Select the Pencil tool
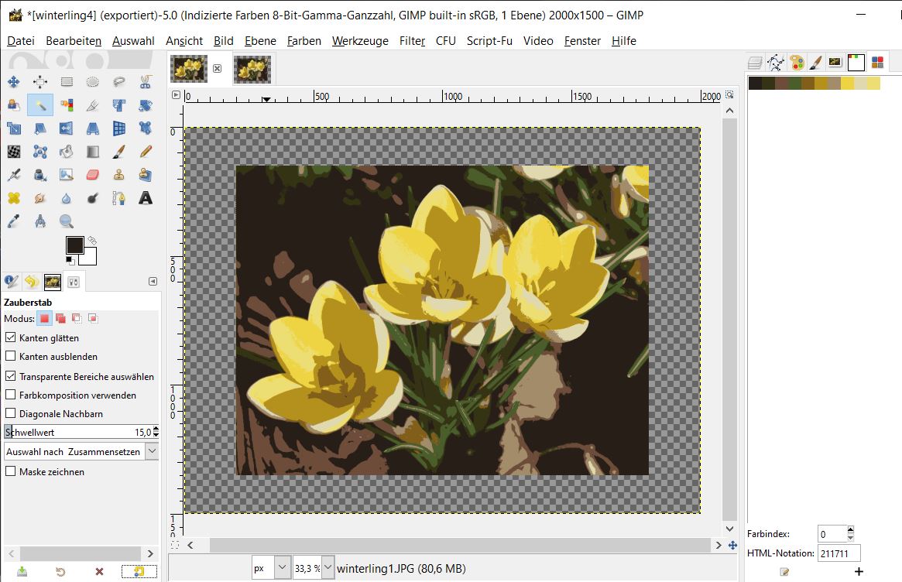The image size is (902, 582). (146, 151)
